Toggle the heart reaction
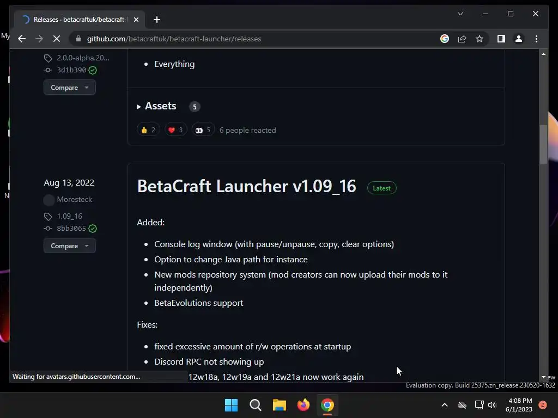Viewport: 558px width, 418px height. (175, 130)
